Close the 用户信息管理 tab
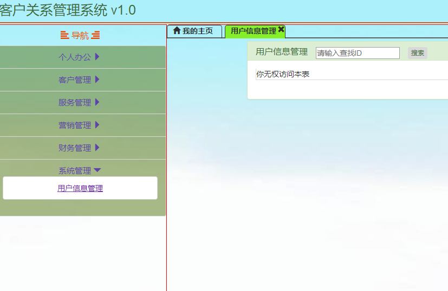The height and width of the screenshot is (291, 448). coord(281,29)
